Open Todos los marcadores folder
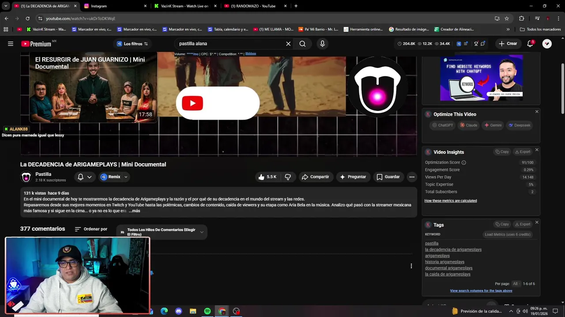 [540, 29]
